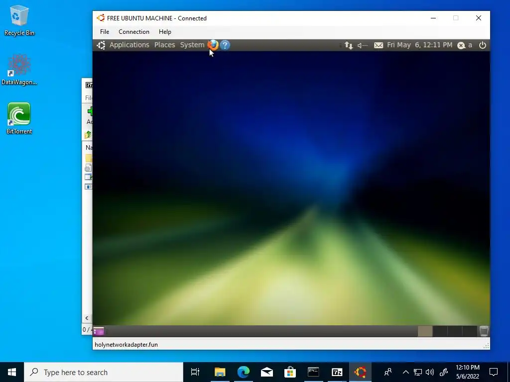Open the Applications menu
Screen dimensions: 510x382
coord(129,45)
